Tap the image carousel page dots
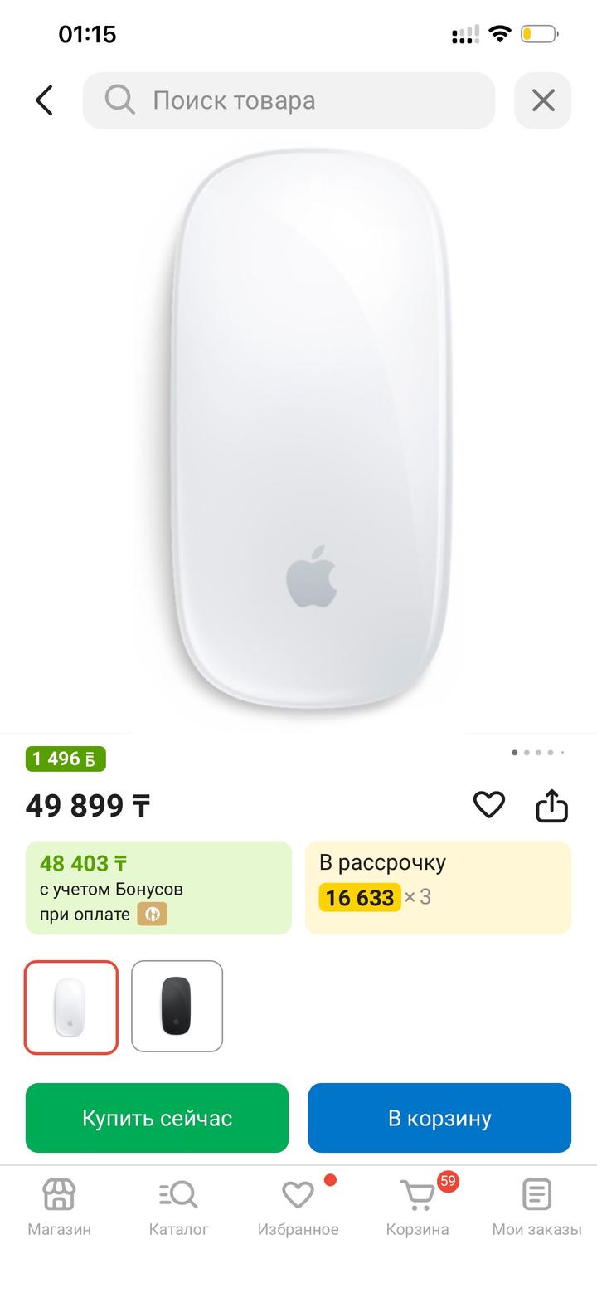 538,753
